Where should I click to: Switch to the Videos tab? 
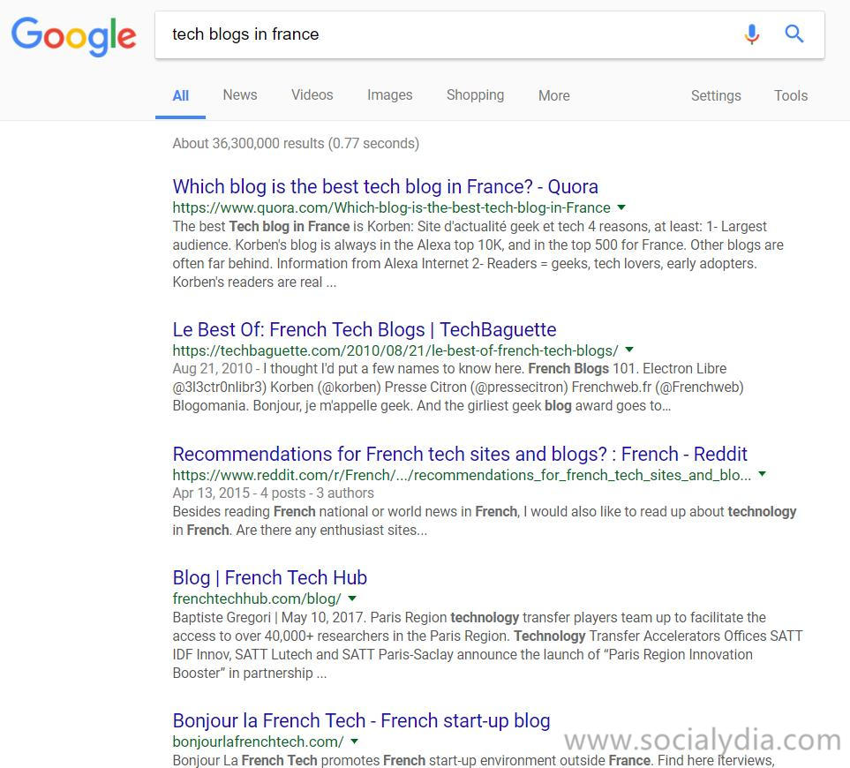[x=312, y=94]
